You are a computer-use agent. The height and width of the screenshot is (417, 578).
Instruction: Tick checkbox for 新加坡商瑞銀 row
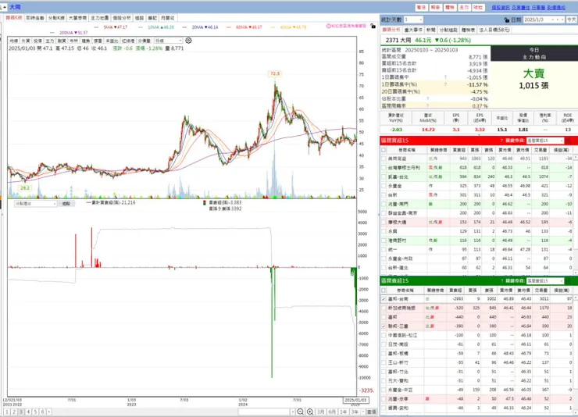[384, 308]
